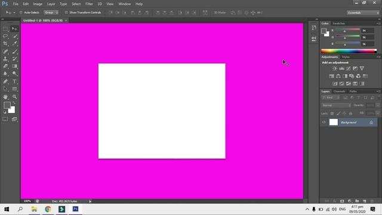Screen dimensions: 382x215
Task: Open Chrome from the taskbar
Action: (48, 209)
